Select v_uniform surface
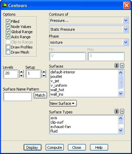The height and width of the screenshot is (154, 132). pyautogui.click(x=84, y=85)
